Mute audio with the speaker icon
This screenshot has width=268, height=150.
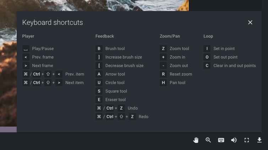click(234, 140)
